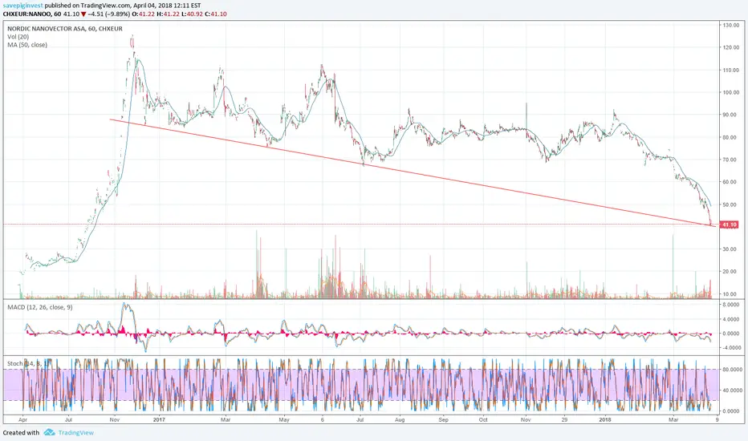Click the 2017 label on time axis
Image resolution: width=748 pixels, height=441 pixels.
point(159,420)
